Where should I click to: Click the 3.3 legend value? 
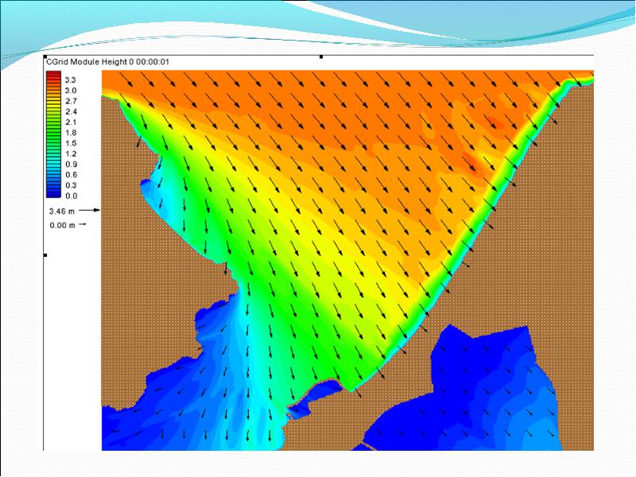coord(71,80)
